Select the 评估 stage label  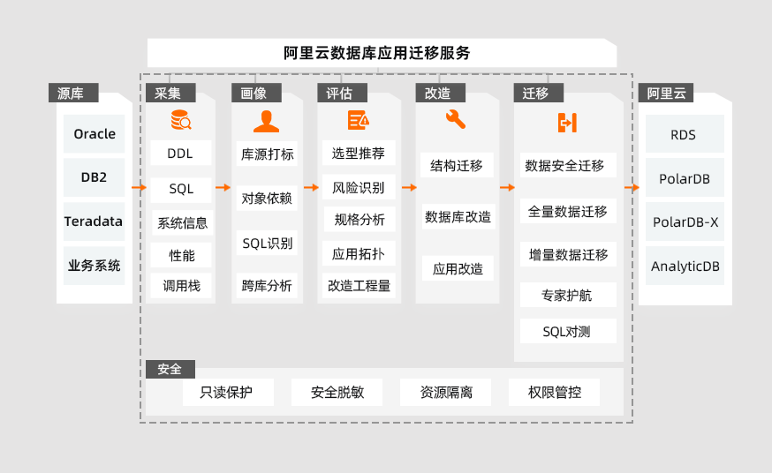342,93
